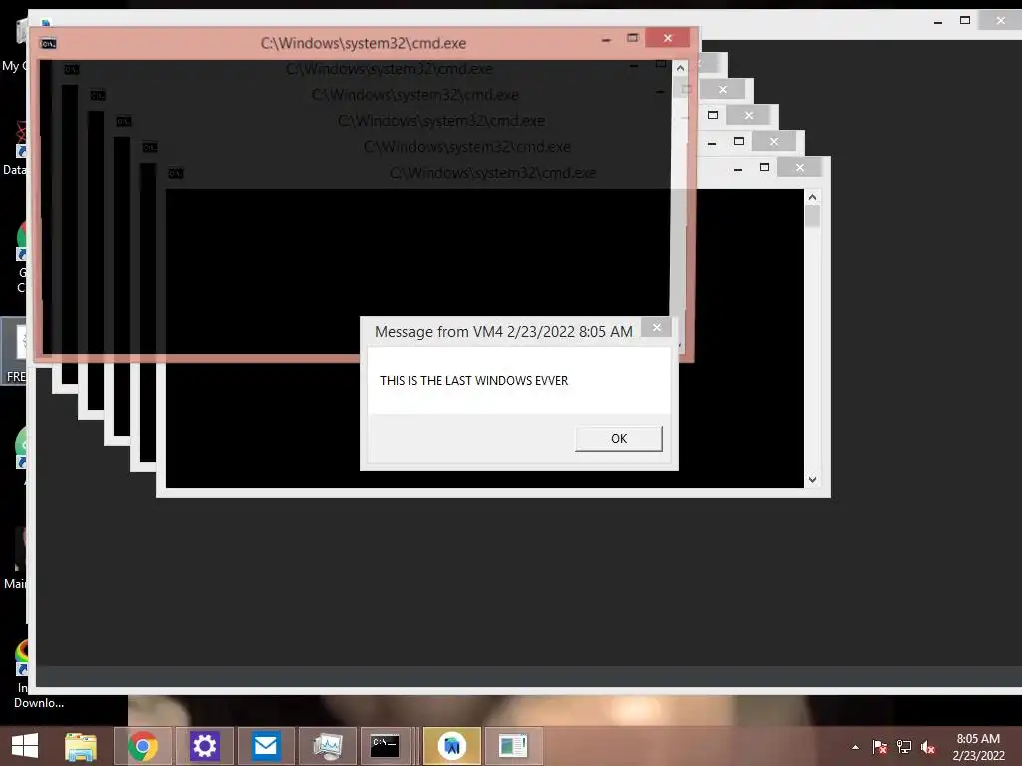Screen dimensions: 1022x766
Task: Maximize the largest rear cmd window
Action: (x=764, y=168)
